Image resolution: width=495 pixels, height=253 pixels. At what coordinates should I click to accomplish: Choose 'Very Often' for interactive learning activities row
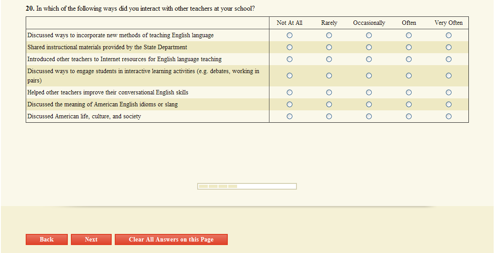448,76
